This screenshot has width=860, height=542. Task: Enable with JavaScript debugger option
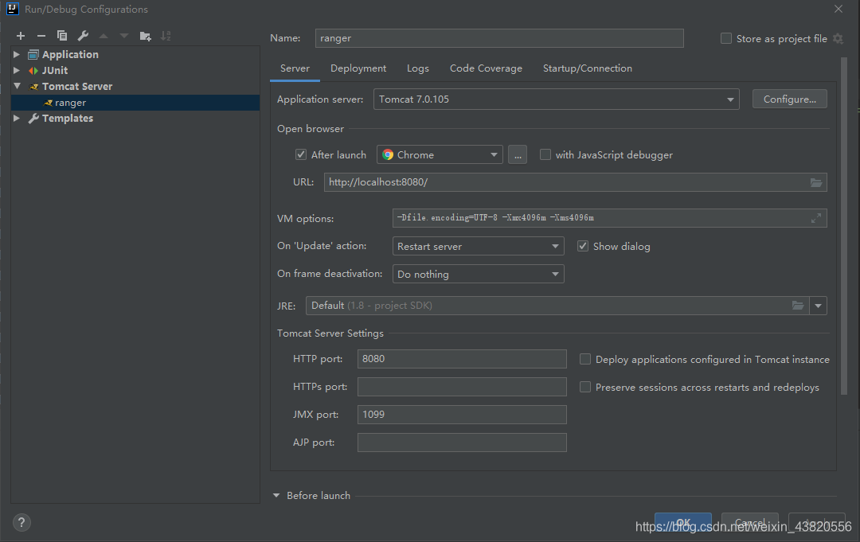[x=545, y=155]
